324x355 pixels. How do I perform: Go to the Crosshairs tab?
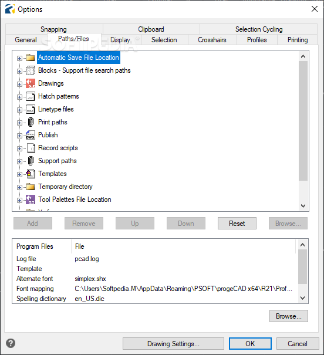[212, 40]
